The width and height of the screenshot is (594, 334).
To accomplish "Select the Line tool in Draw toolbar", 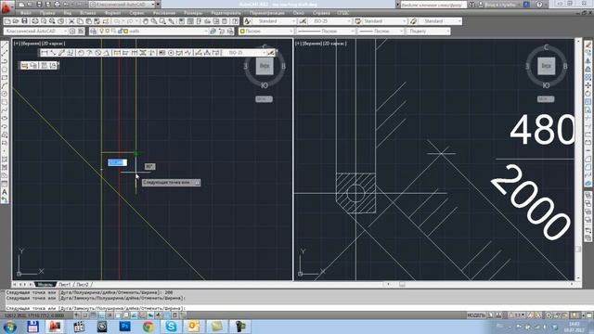I will 5,45.
